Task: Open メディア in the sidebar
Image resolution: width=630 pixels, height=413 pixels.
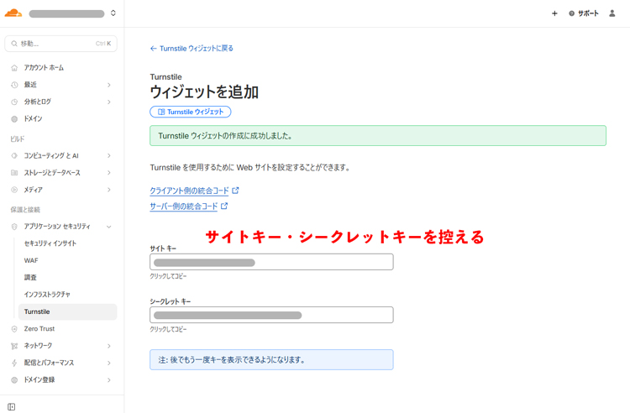Action: [x=33, y=190]
